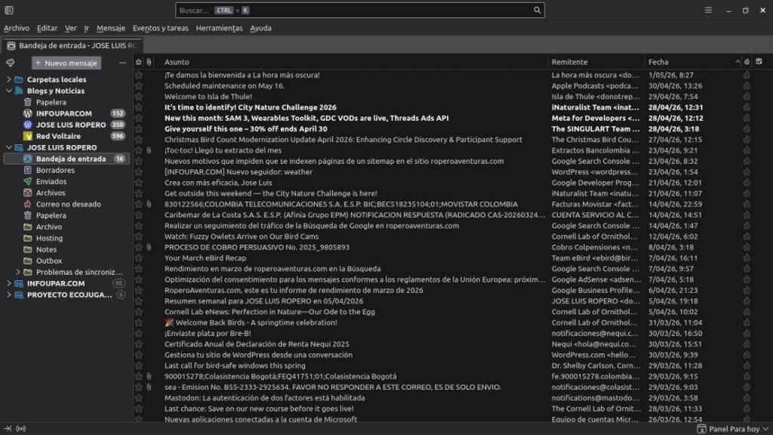Open the Editar menu
Viewport: 773px width, 435px height.
point(47,28)
